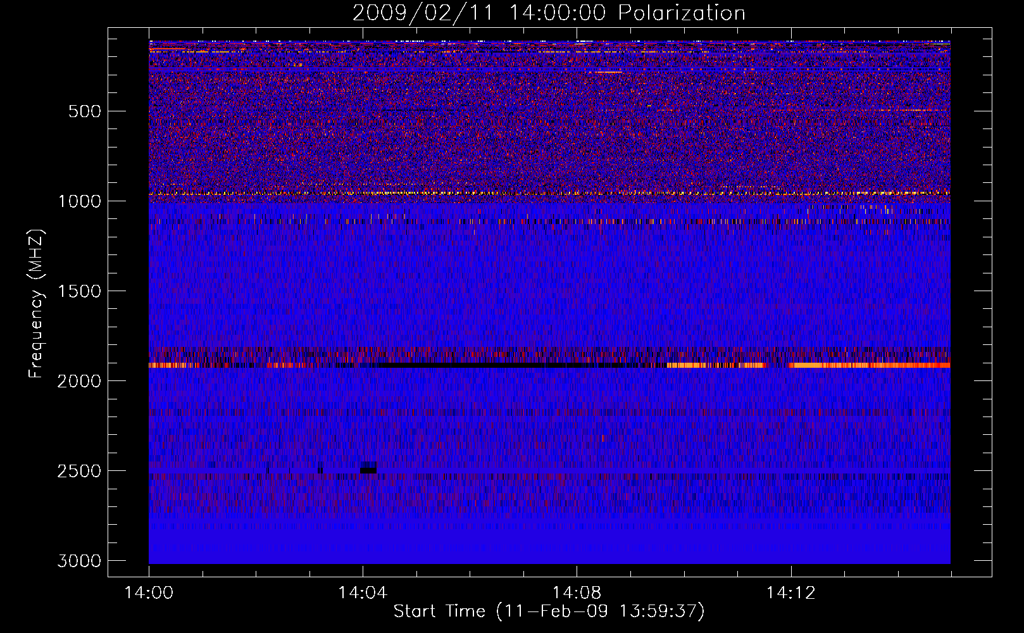Click the 14:00 time tick label
The image size is (1024, 633).
click(x=149, y=593)
